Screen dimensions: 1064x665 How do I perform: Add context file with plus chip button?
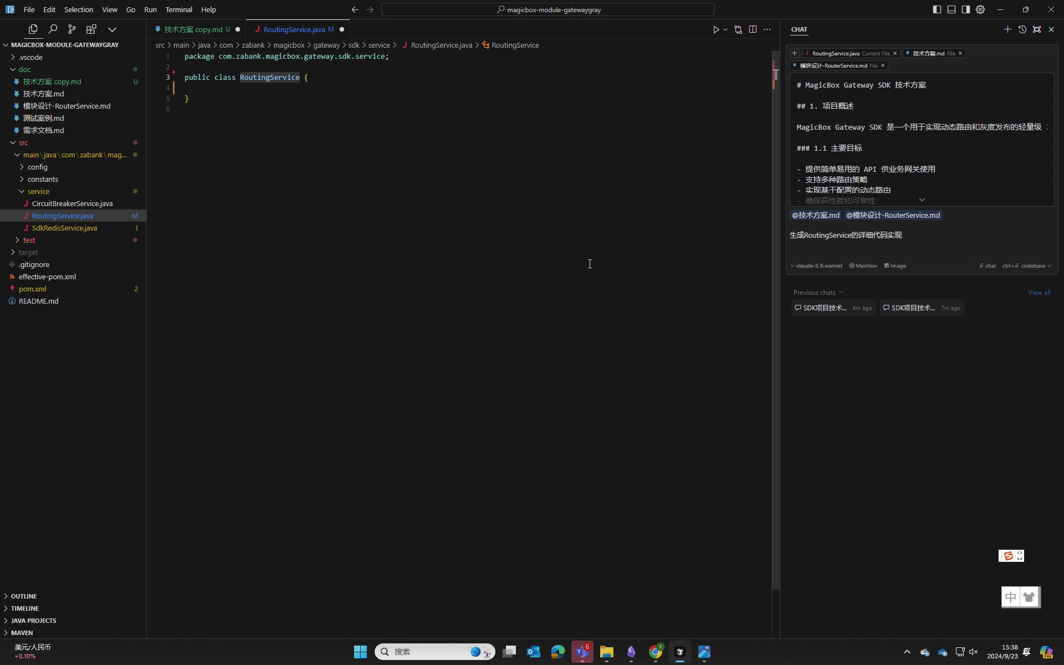tap(795, 53)
